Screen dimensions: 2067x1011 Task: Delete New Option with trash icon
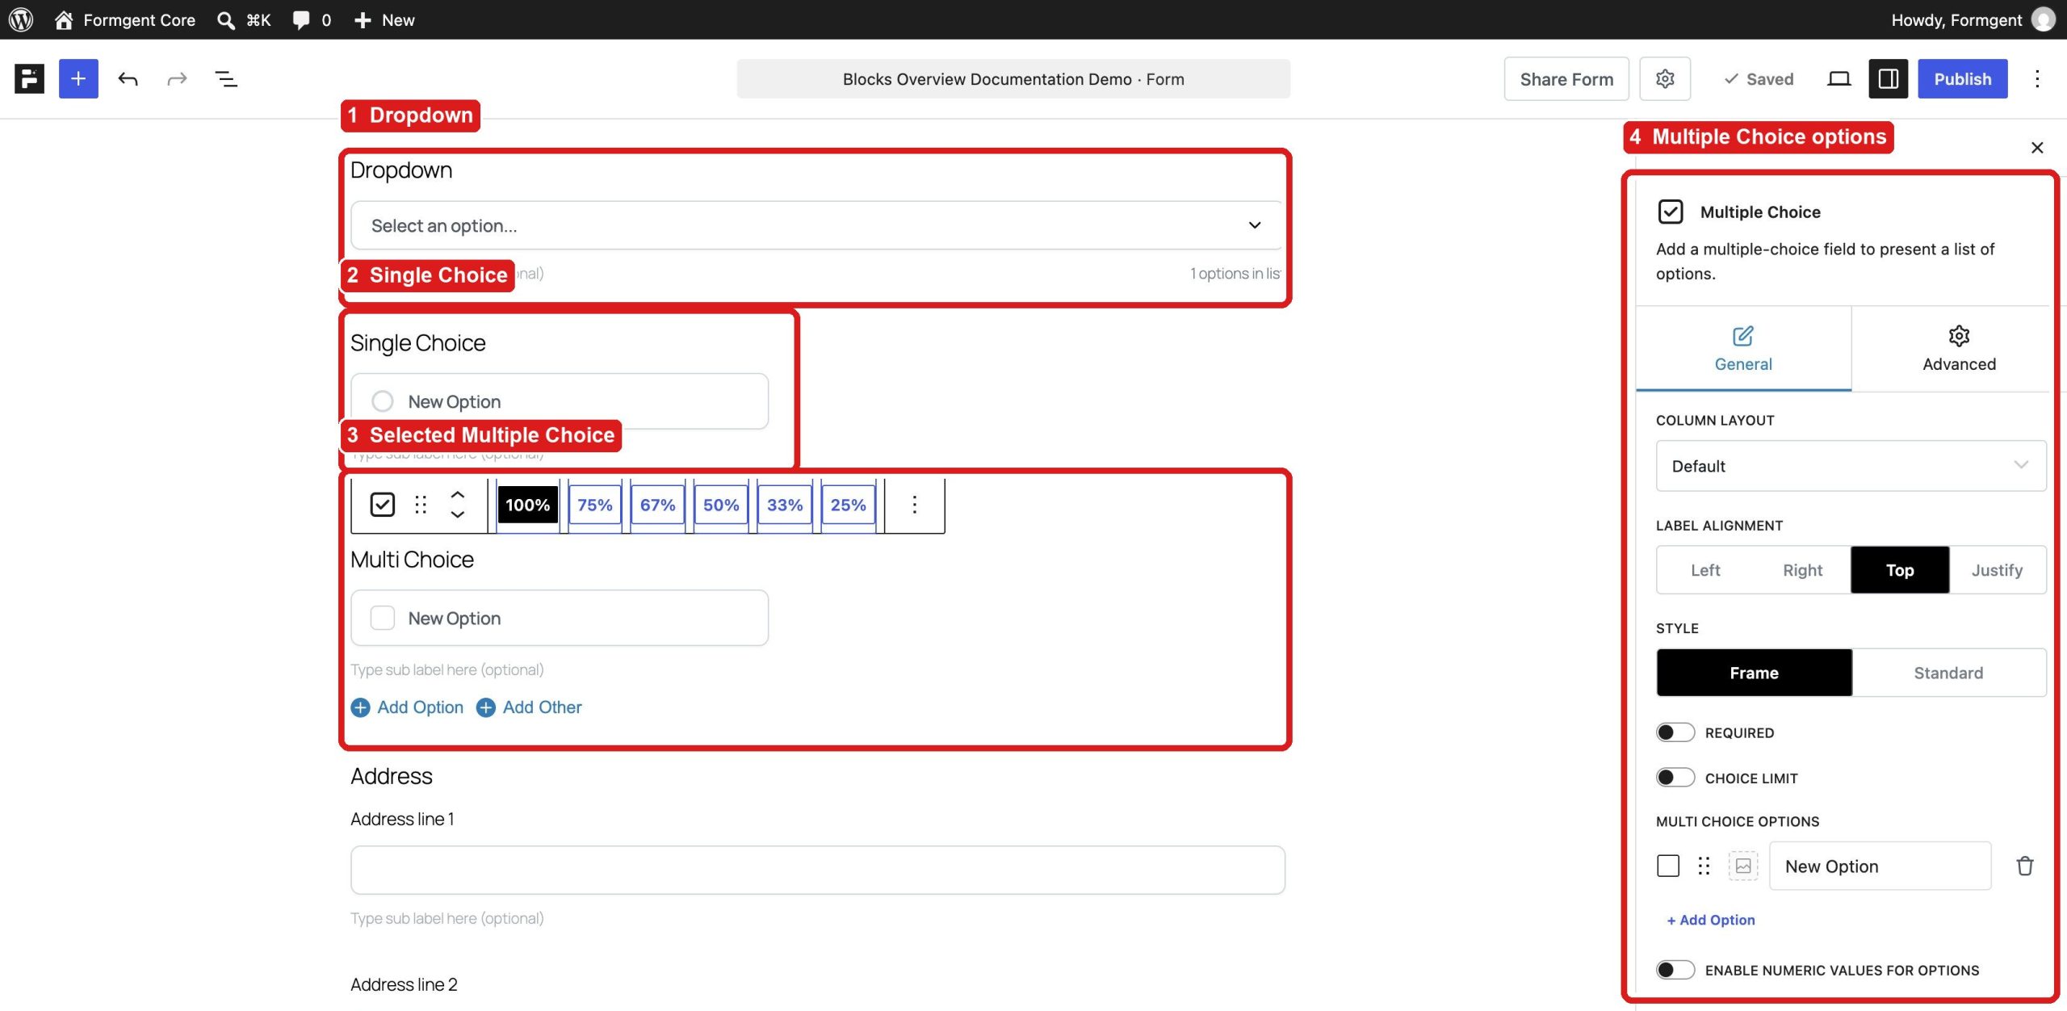(x=2025, y=866)
